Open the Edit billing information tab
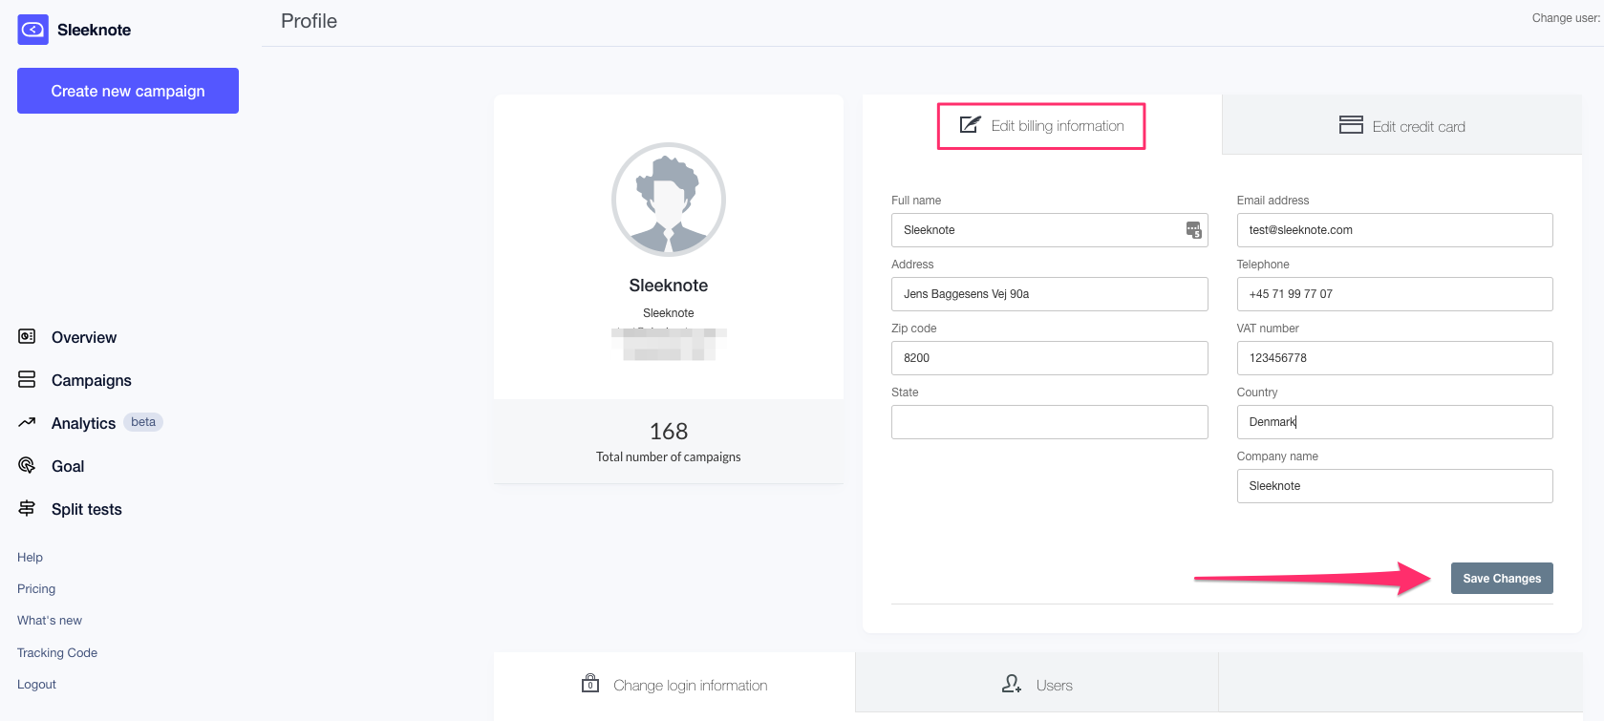 click(1041, 126)
